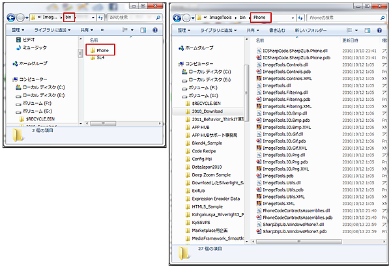Image resolution: width=391 pixels, height=267 pixels.
Task: Select ImageTools.IO.Gif.XML file
Action: (282, 148)
